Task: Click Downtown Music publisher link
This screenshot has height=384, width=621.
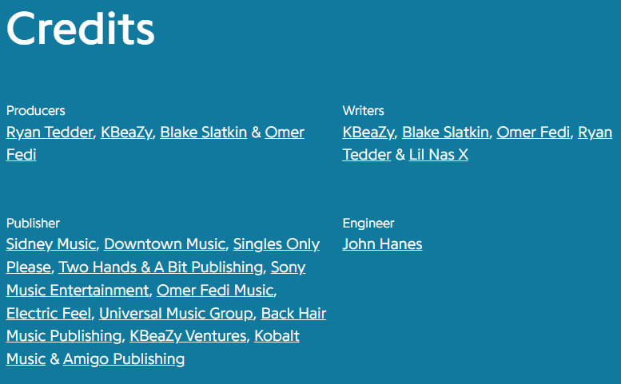Action: point(165,244)
